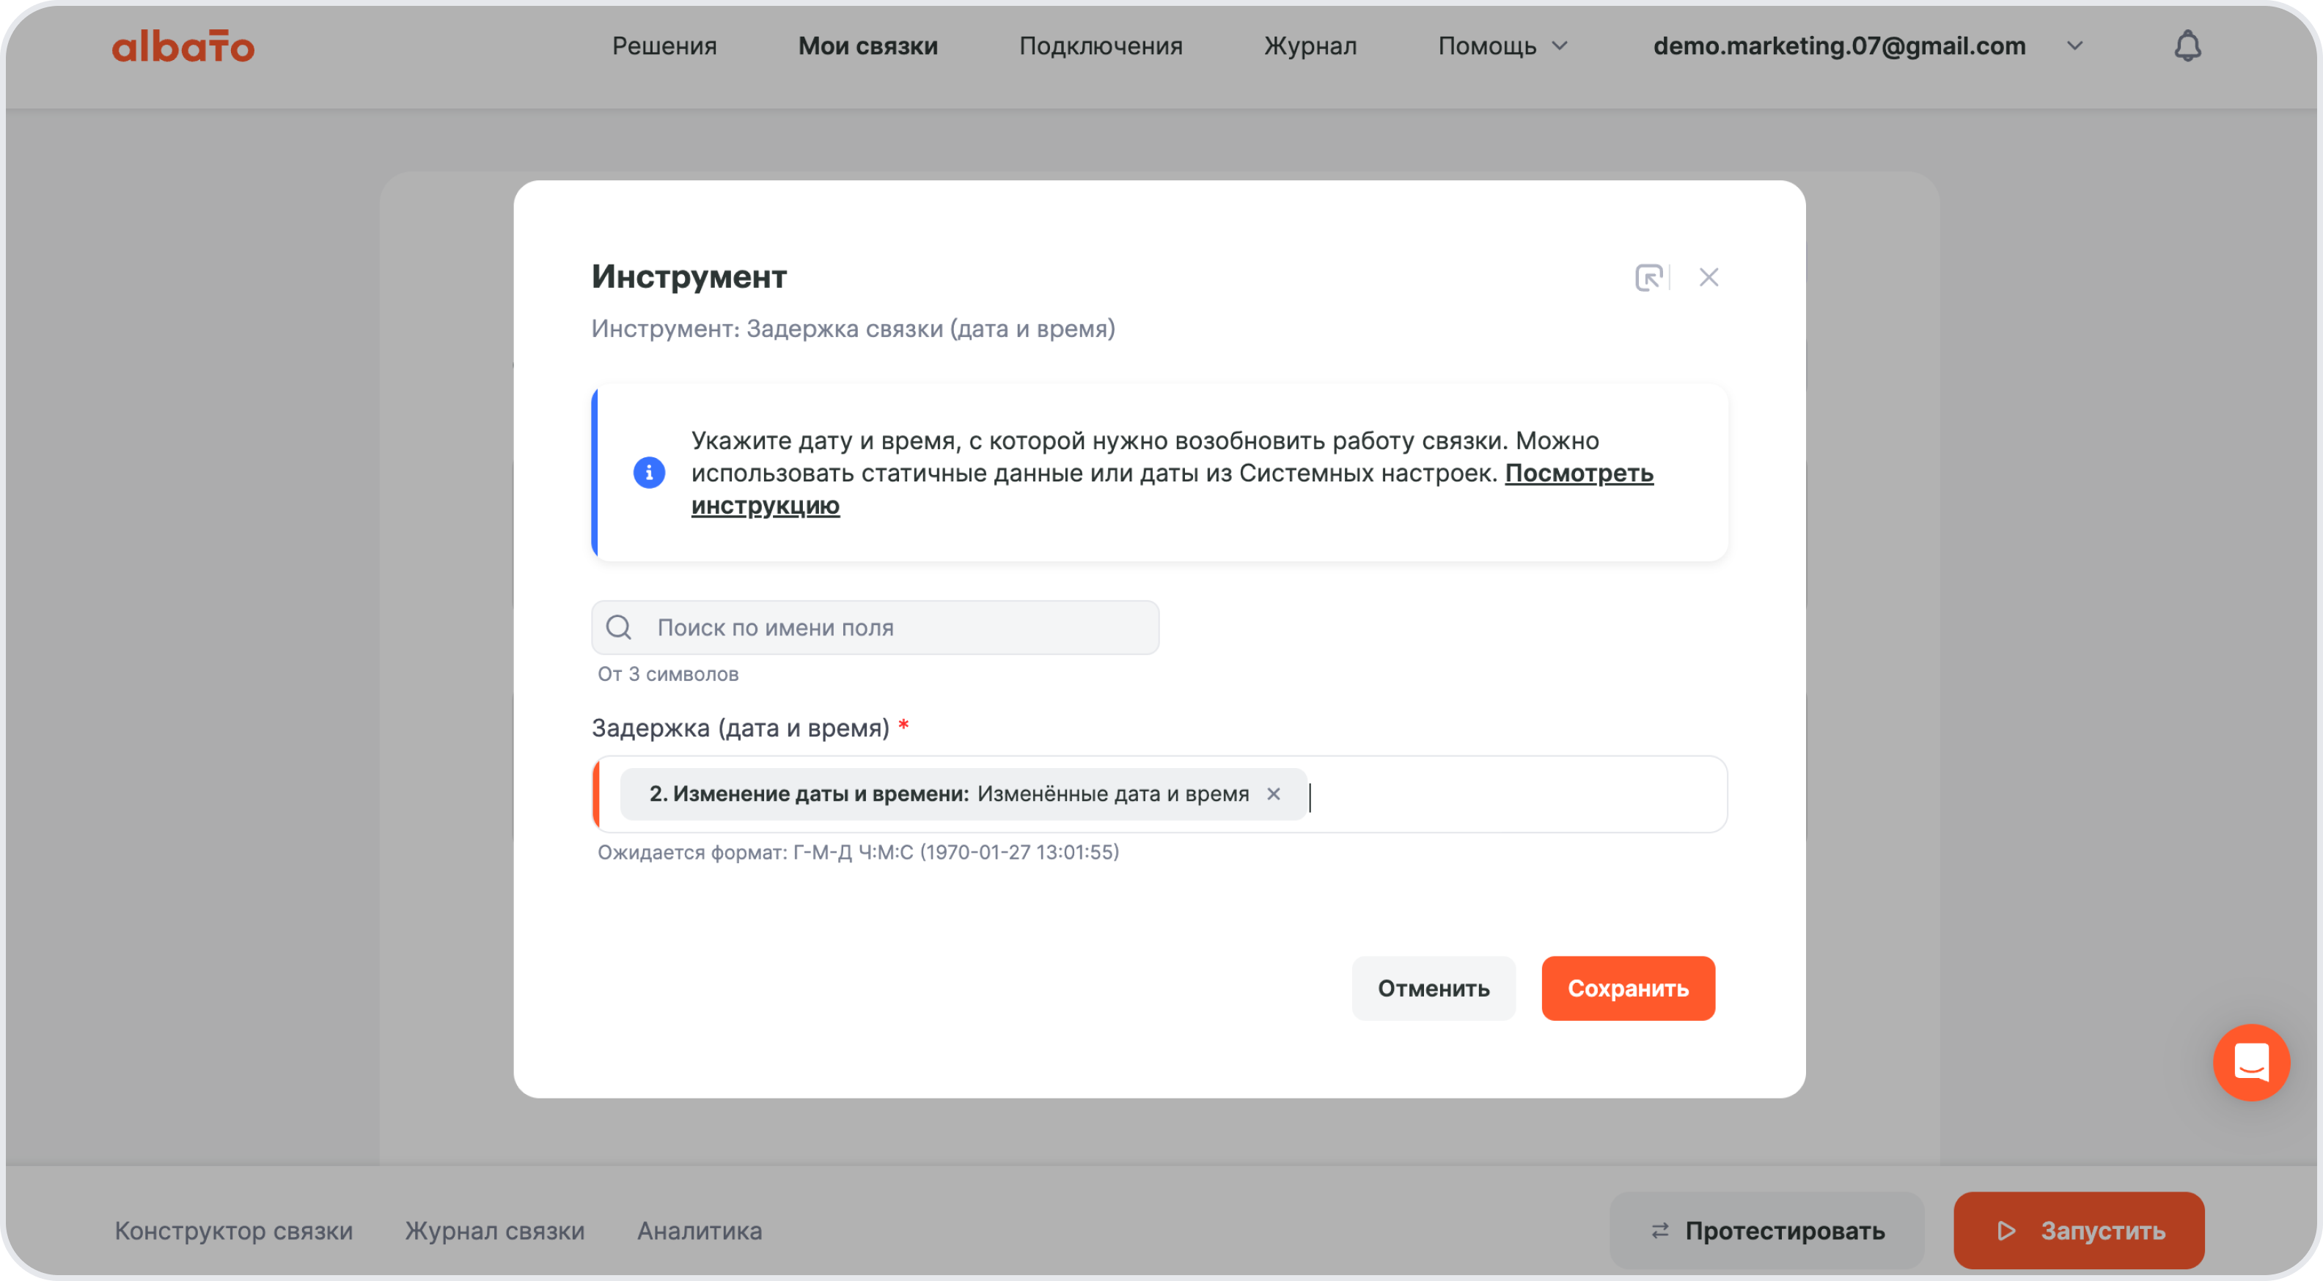The width and height of the screenshot is (2323, 1281).
Task: Open Посмотреть инструкцию link
Action: pyautogui.click(x=1579, y=473)
